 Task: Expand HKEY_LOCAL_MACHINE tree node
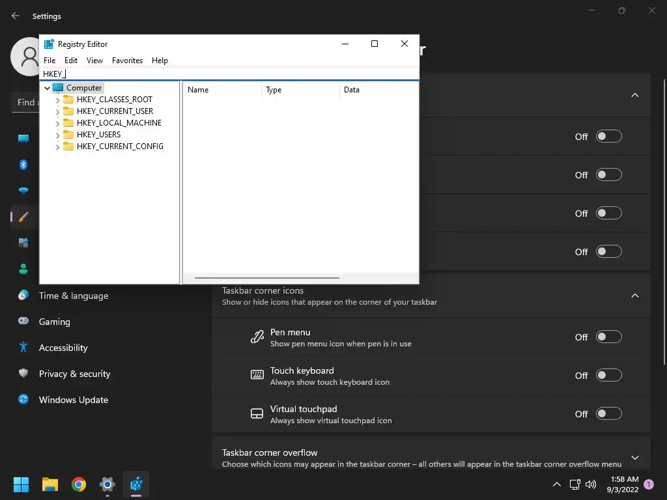click(x=57, y=124)
